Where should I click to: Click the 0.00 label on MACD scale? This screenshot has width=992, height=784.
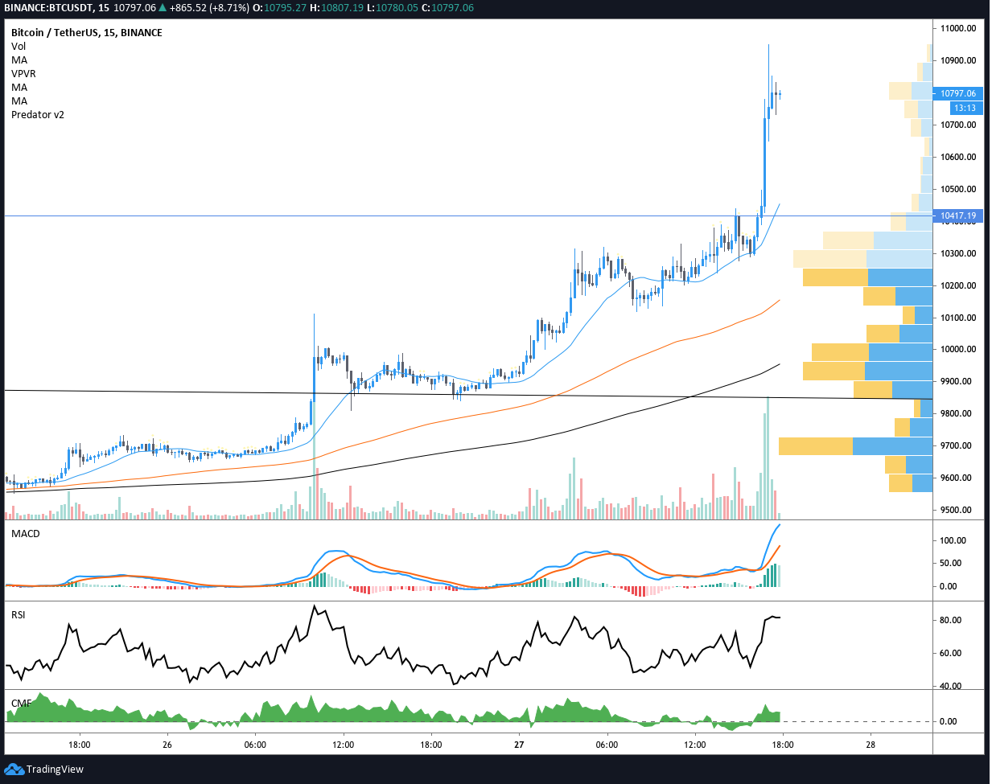click(x=949, y=586)
